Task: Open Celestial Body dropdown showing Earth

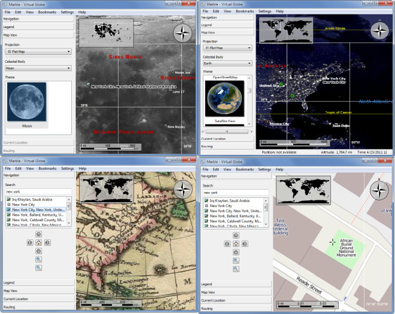Action: pos(227,63)
